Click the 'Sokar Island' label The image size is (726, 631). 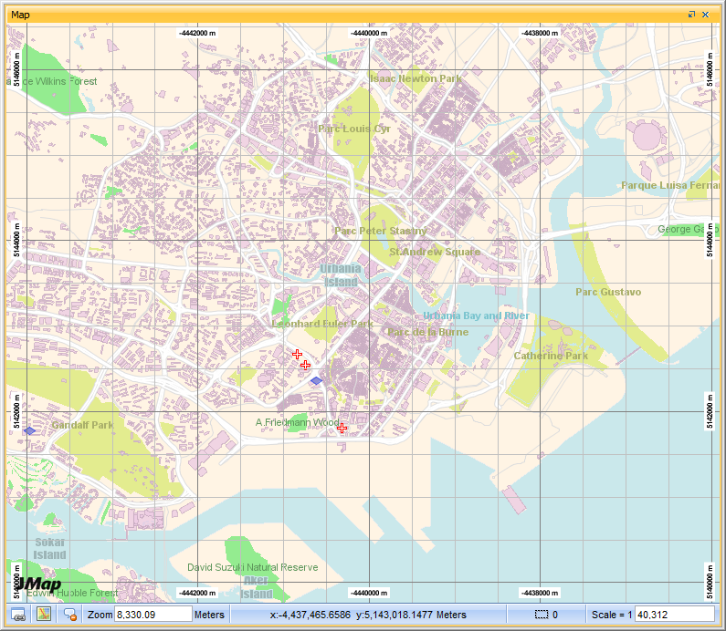(x=50, y=548)
